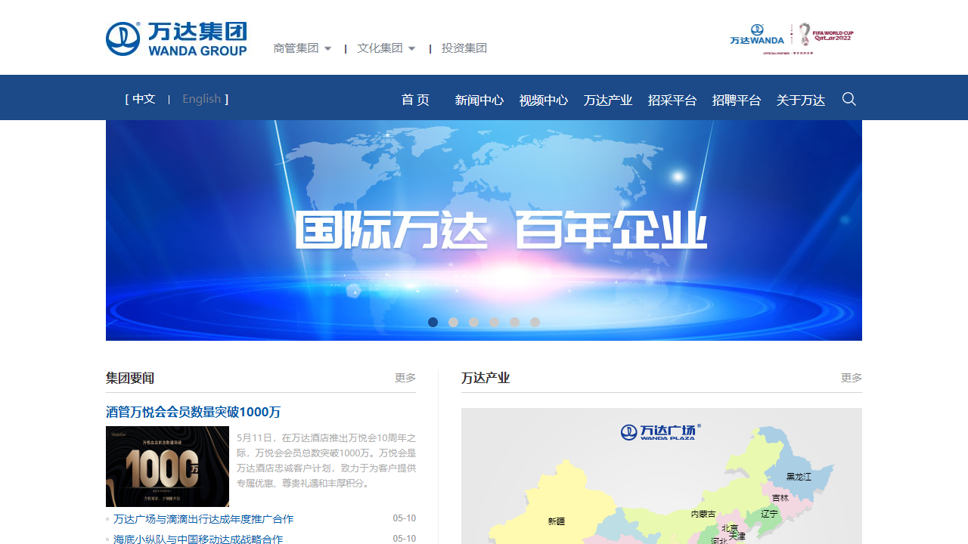Open the search magnifier icon
The image size is (968, 544).
pos(849,99)
